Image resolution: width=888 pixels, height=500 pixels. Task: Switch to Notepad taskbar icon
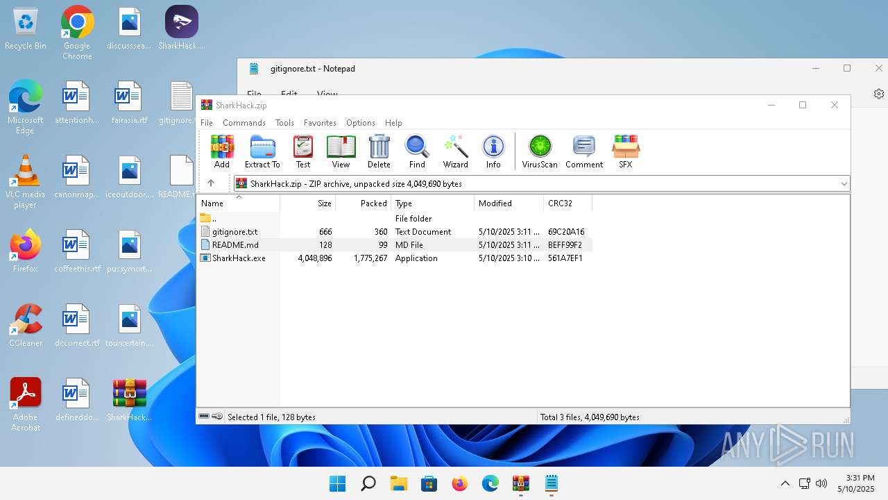[x=552, y=483]
